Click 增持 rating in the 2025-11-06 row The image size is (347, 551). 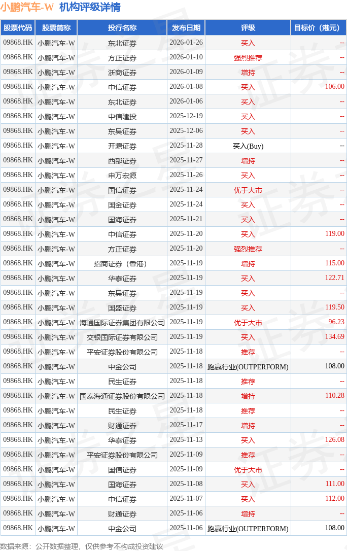click(248, 514)
